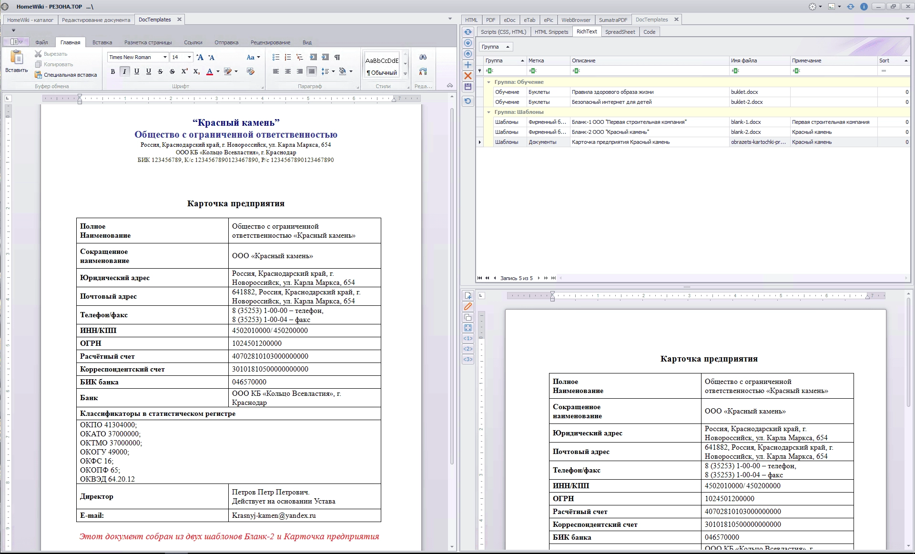
Task: Click the Replace icon in ribbon
Action: [423, 71]
